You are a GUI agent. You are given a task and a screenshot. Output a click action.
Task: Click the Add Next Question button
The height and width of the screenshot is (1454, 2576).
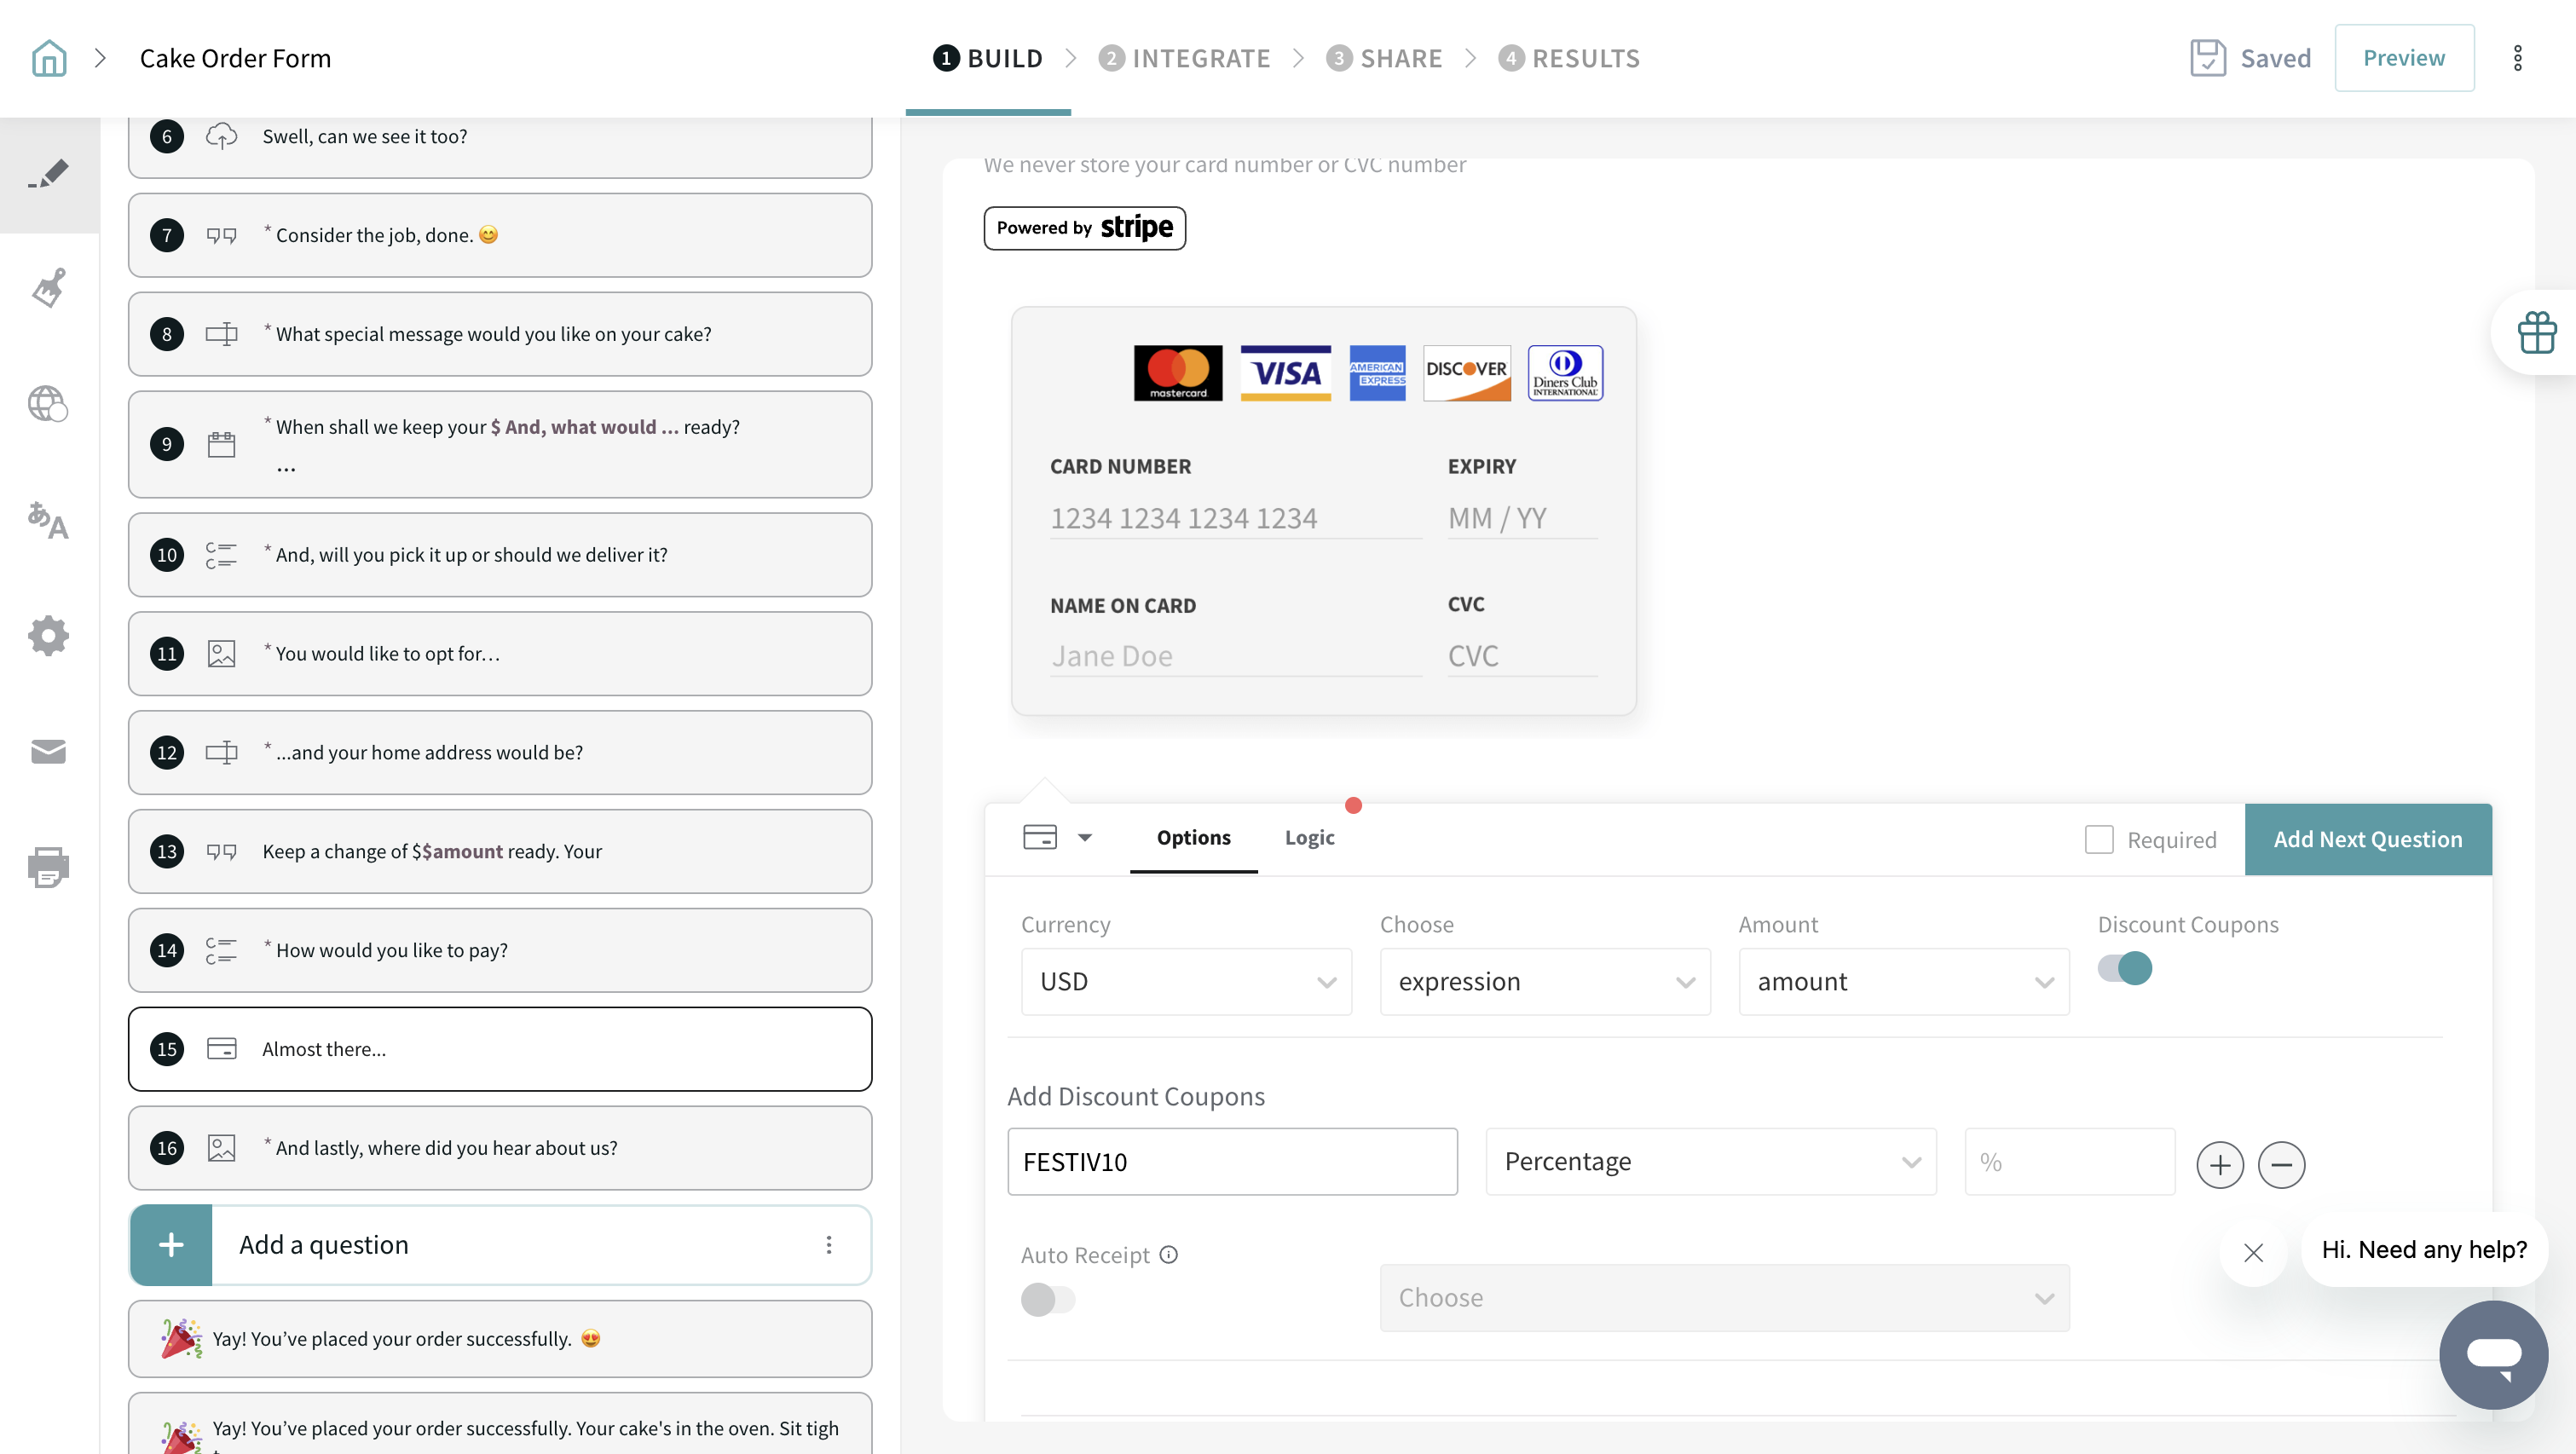pos(2367,840)
